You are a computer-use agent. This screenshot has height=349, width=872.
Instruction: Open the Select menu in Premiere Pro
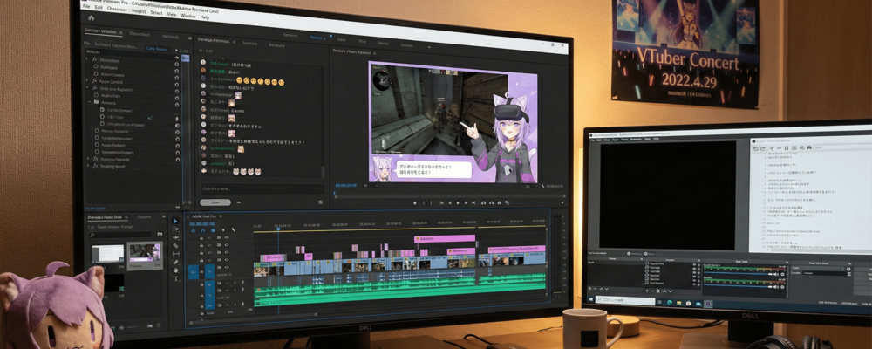click(x=156, y=13)
